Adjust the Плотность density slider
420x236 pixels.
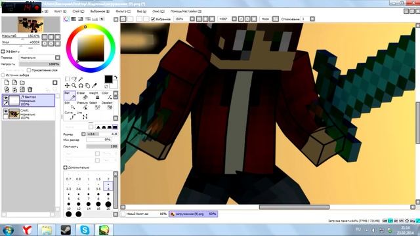tap(102, 146)
